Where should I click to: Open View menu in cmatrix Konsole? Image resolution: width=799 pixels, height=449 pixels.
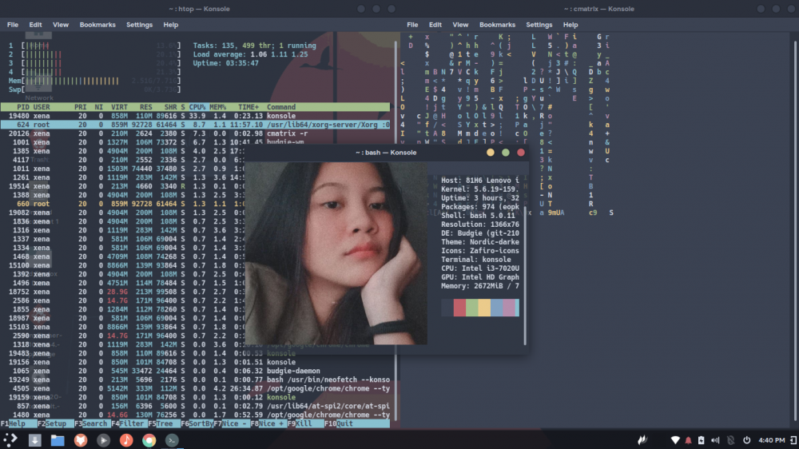460,25
